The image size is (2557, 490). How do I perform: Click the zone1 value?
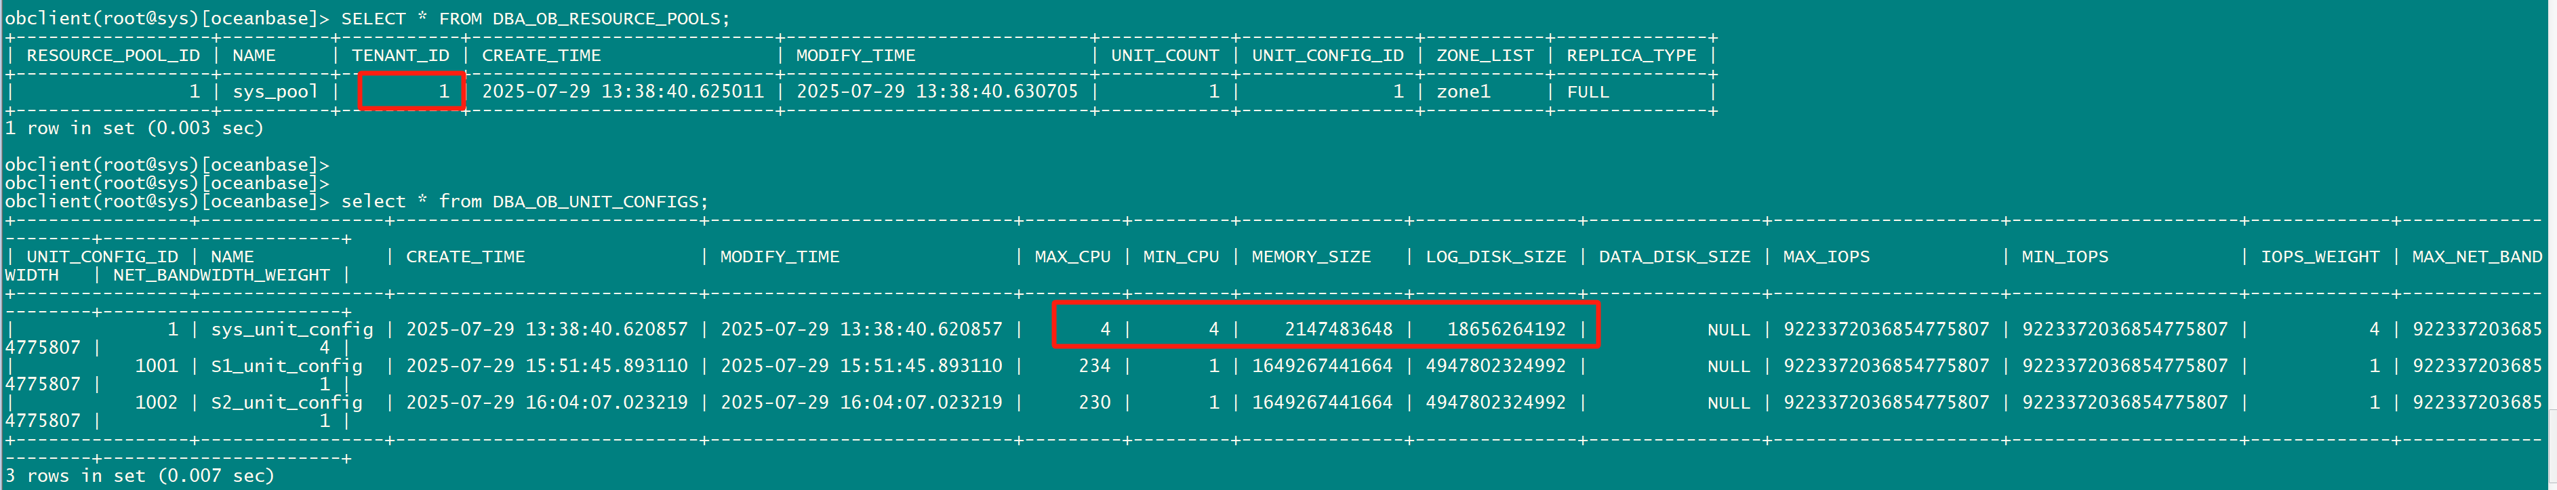point(1463,92)
